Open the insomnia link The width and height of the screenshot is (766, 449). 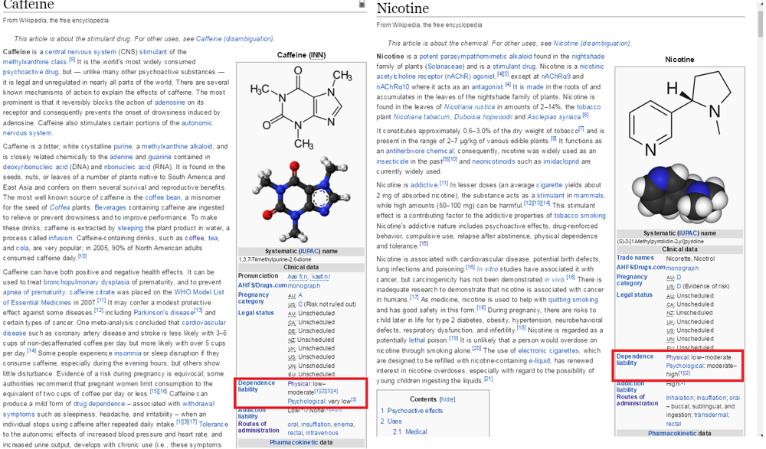127,353
